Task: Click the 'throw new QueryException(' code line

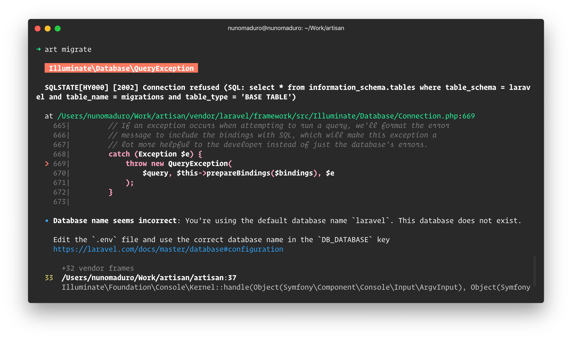Action: [178, 164]
